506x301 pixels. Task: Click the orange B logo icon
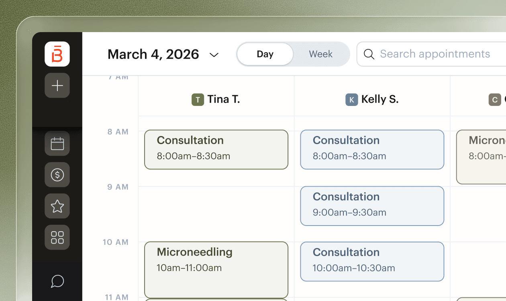click(x=57, y=54)
